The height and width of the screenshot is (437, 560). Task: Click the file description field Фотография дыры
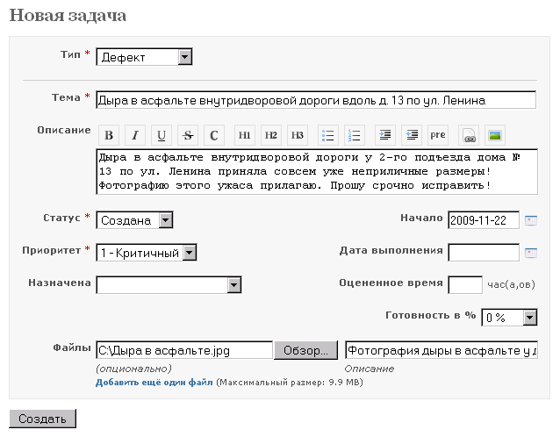pyautogui.click(x=442, y=350)
